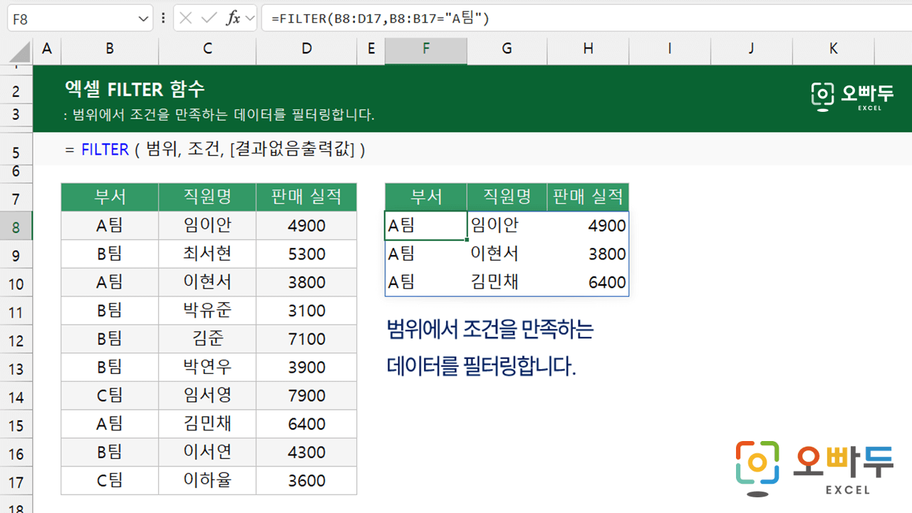Select cell with value 3100
The width and height of the screenshot is (912, 513).
[306, 311]
